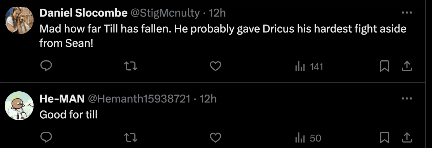Open Daniel Slocombe's profile name link
The width and height of the screenshot is (432, 148).
pos(83,13)
